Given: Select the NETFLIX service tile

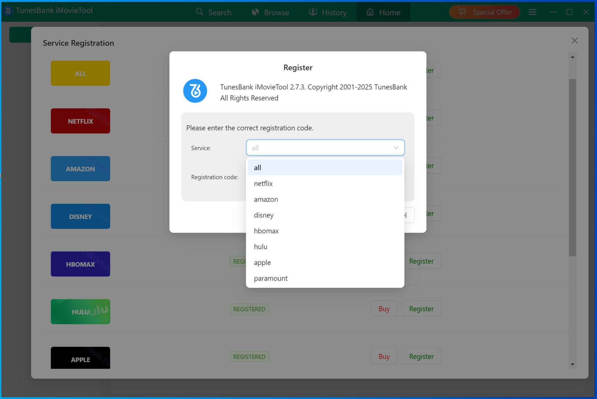Looking at the screenshot, I should pos(80,121).
